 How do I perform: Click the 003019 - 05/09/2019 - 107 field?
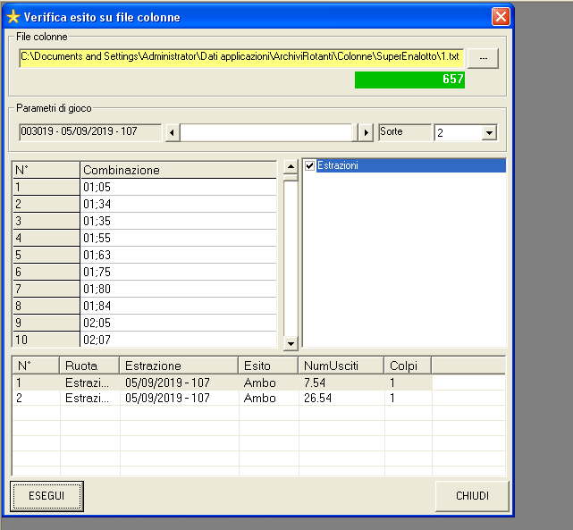[90, 132]
